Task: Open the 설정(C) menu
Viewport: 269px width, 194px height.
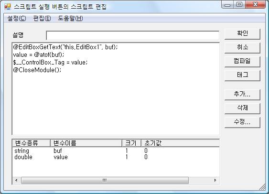Action: pyautogui.click(x=17, y=18)
